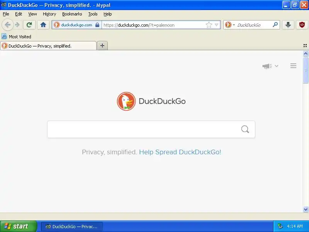Click the Mypal raccoon title bar icon
The height and width of the screenshot is (232, 309).
[x=4, y=5]
